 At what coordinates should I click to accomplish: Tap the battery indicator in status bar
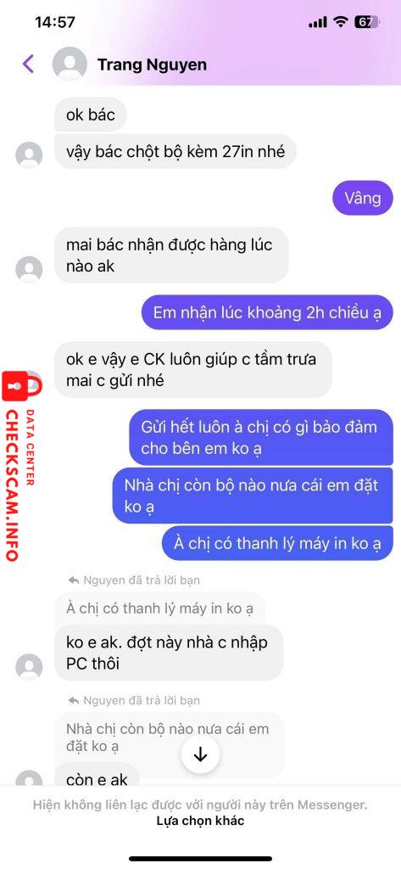(x=365, y=22)
